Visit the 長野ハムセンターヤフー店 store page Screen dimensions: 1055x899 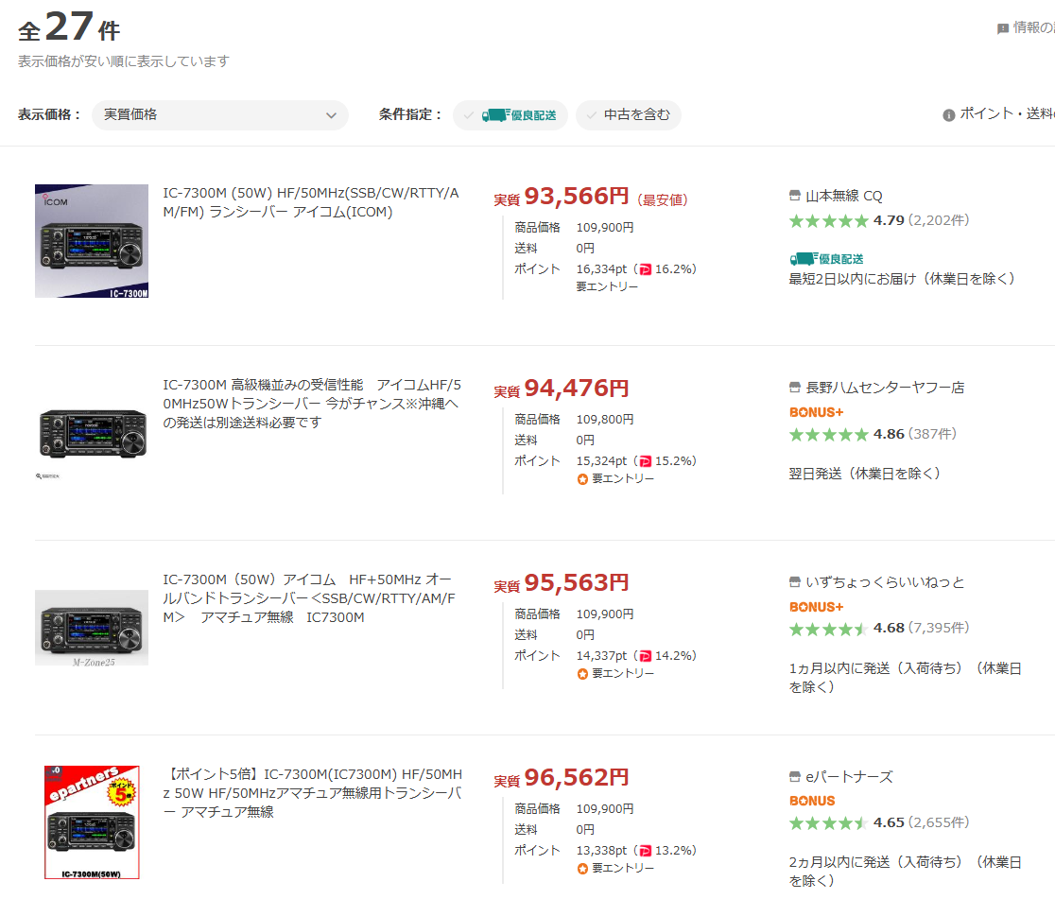point(885,388)
